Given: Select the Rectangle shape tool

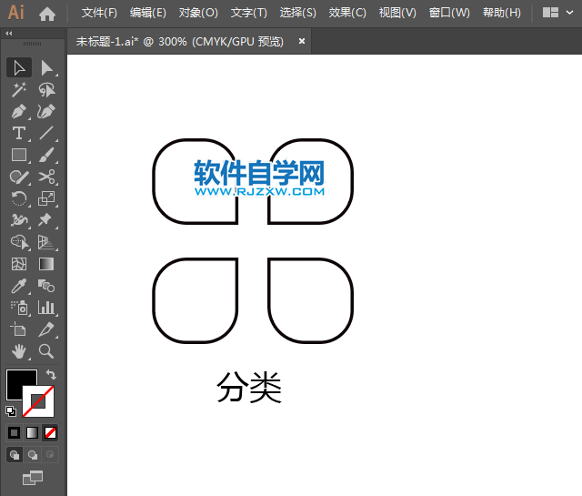Looking at the screenshot, I should pos(18,156).
